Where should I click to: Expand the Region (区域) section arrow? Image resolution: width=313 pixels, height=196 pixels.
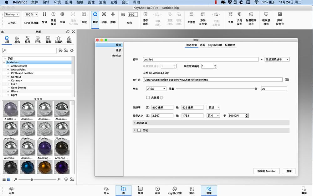click(x=134, y=130)
